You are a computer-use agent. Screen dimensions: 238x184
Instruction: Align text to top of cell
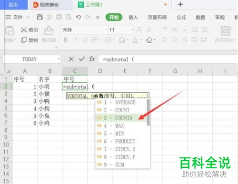click(165, 29)
